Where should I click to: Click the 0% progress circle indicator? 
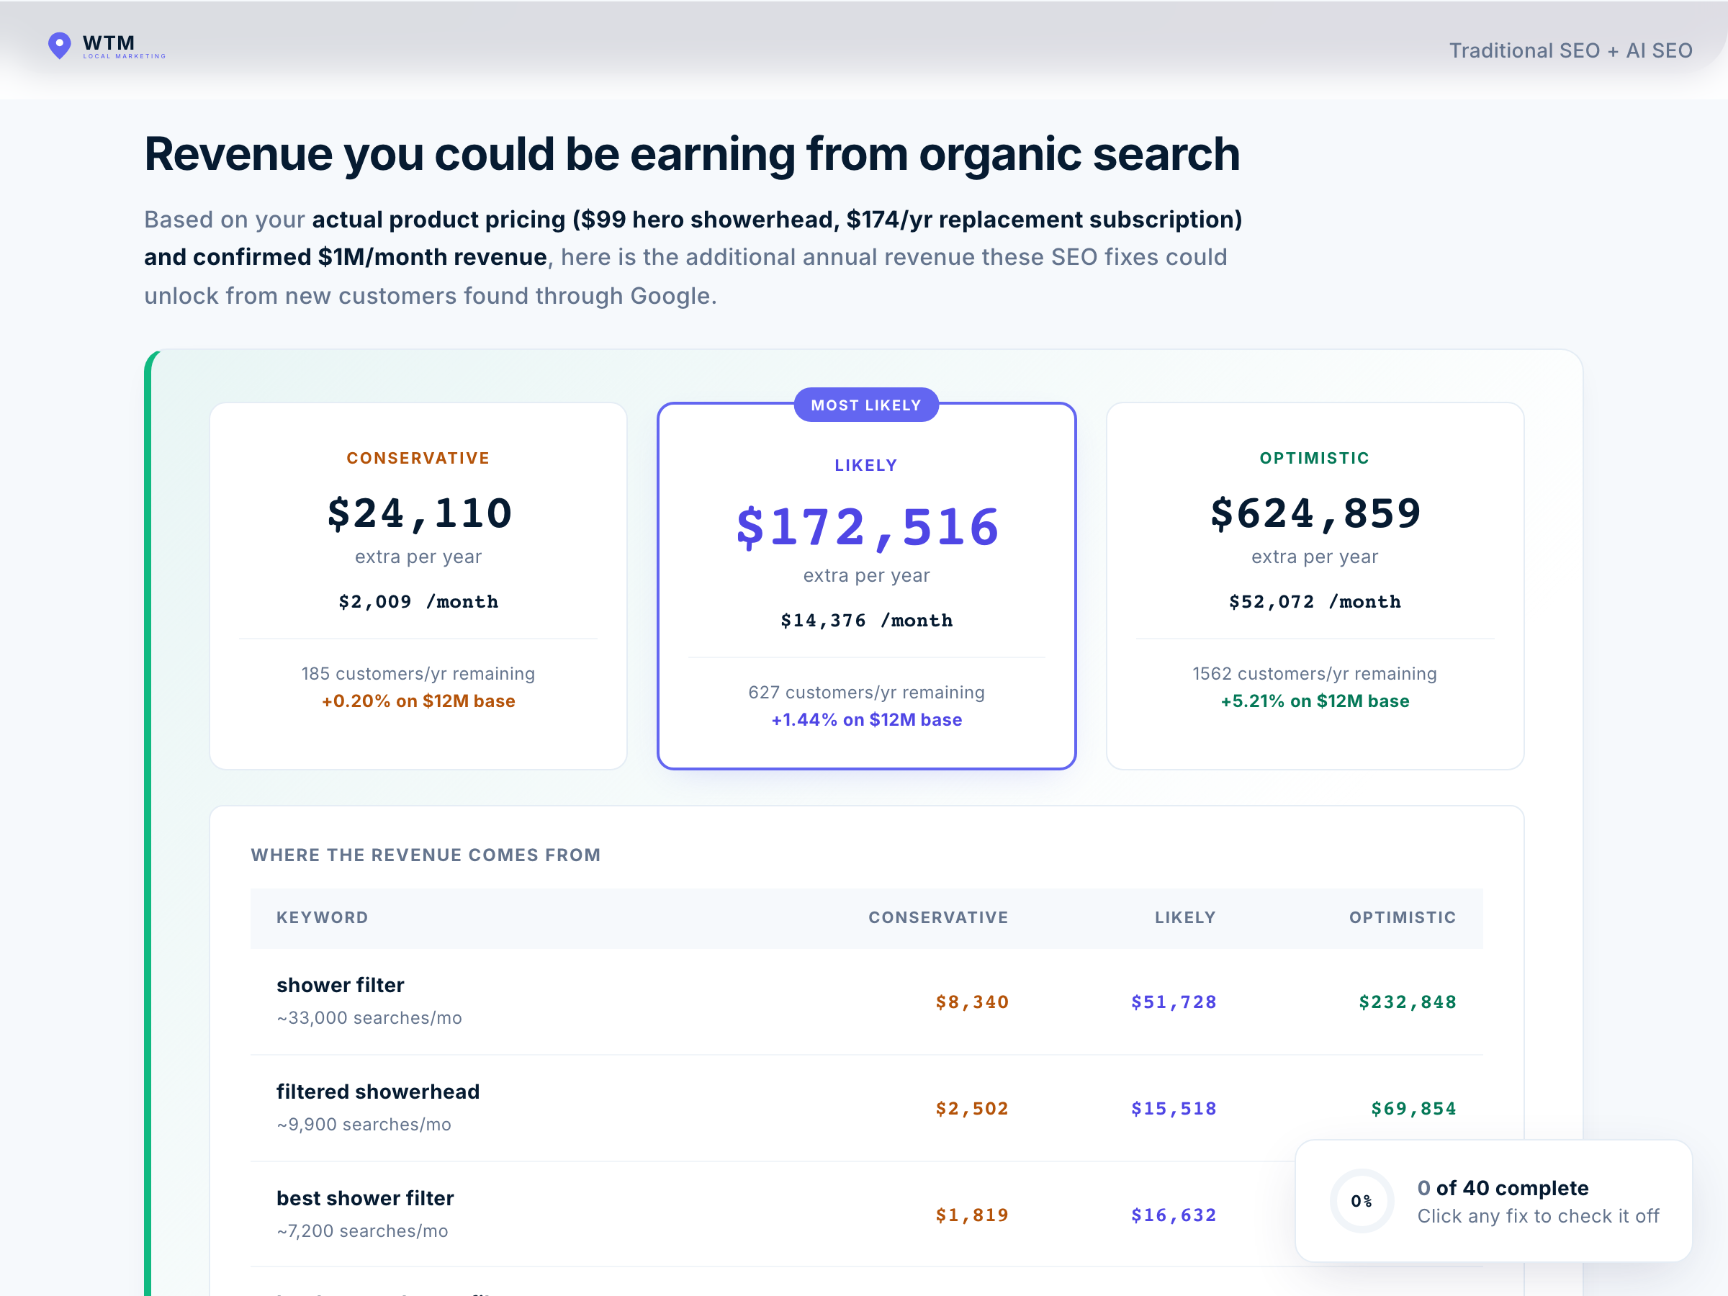pyautogui.click(x=1361, y=1201)
